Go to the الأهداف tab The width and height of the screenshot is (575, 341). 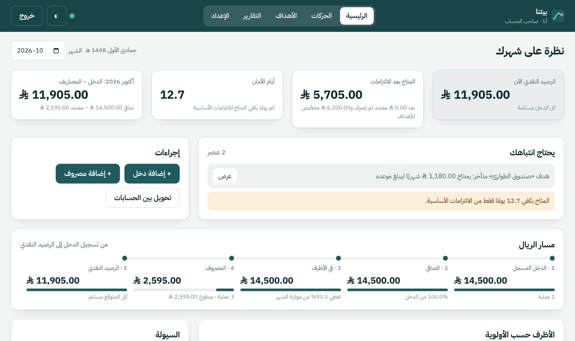click(286, 16)
